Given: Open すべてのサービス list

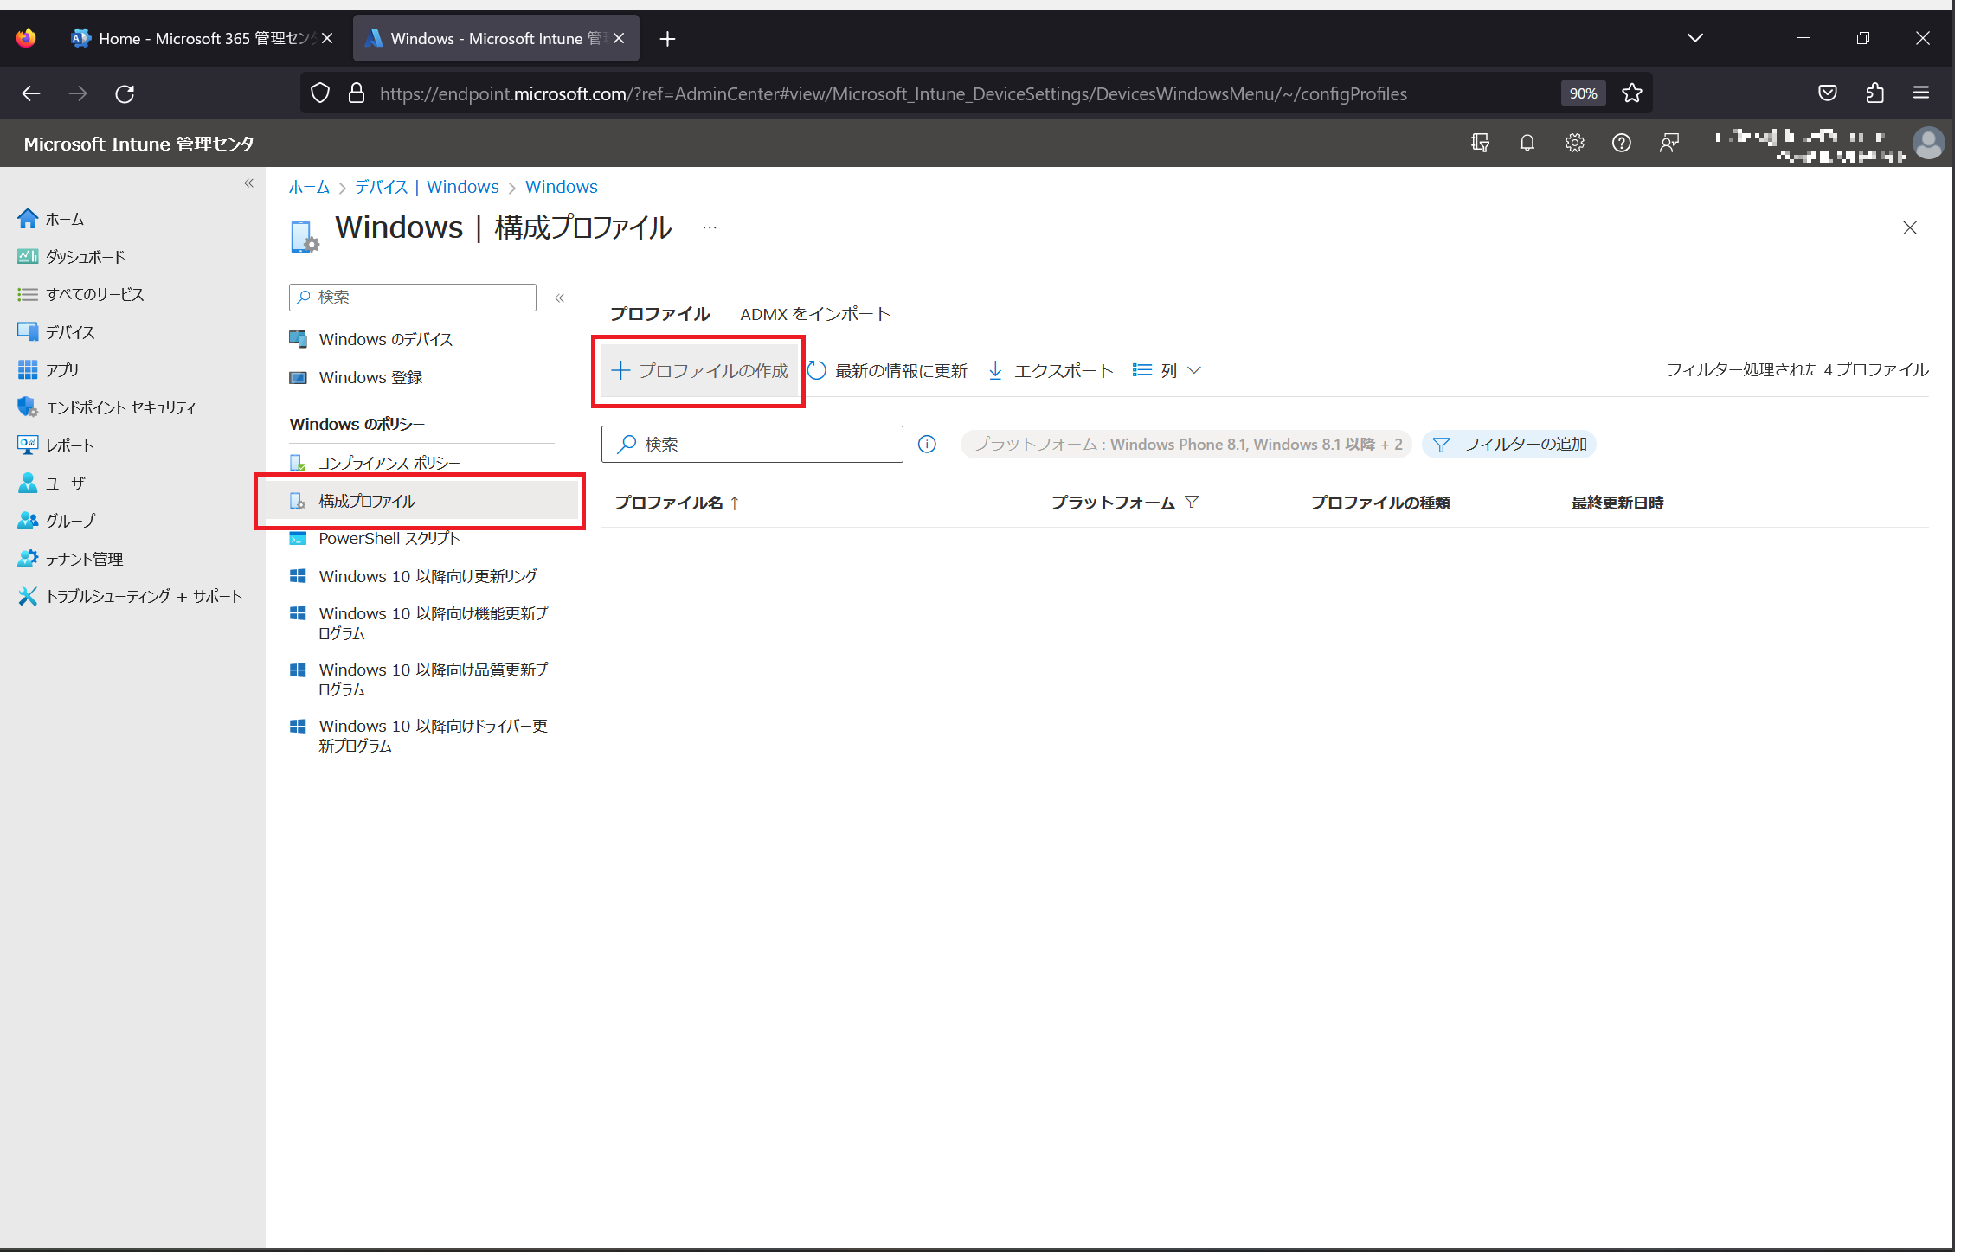Looking at the screenshot, I should pyautogui.click(x=81, y=295).
